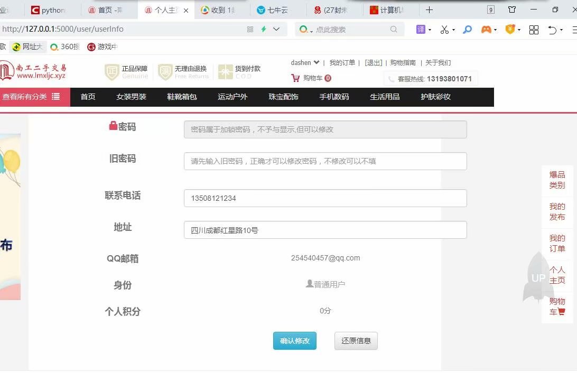The width and height of the screenshot is (577, 373).
Task: Click the QR code icon in address bar
Action: coord(250,29)
